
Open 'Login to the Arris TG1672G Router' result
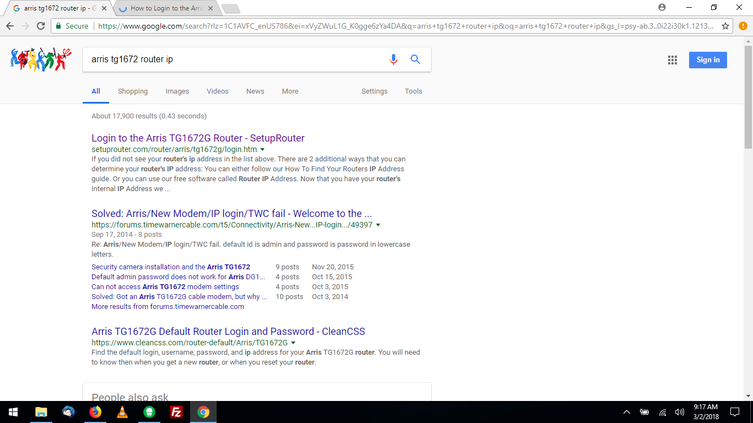[198, 138]
